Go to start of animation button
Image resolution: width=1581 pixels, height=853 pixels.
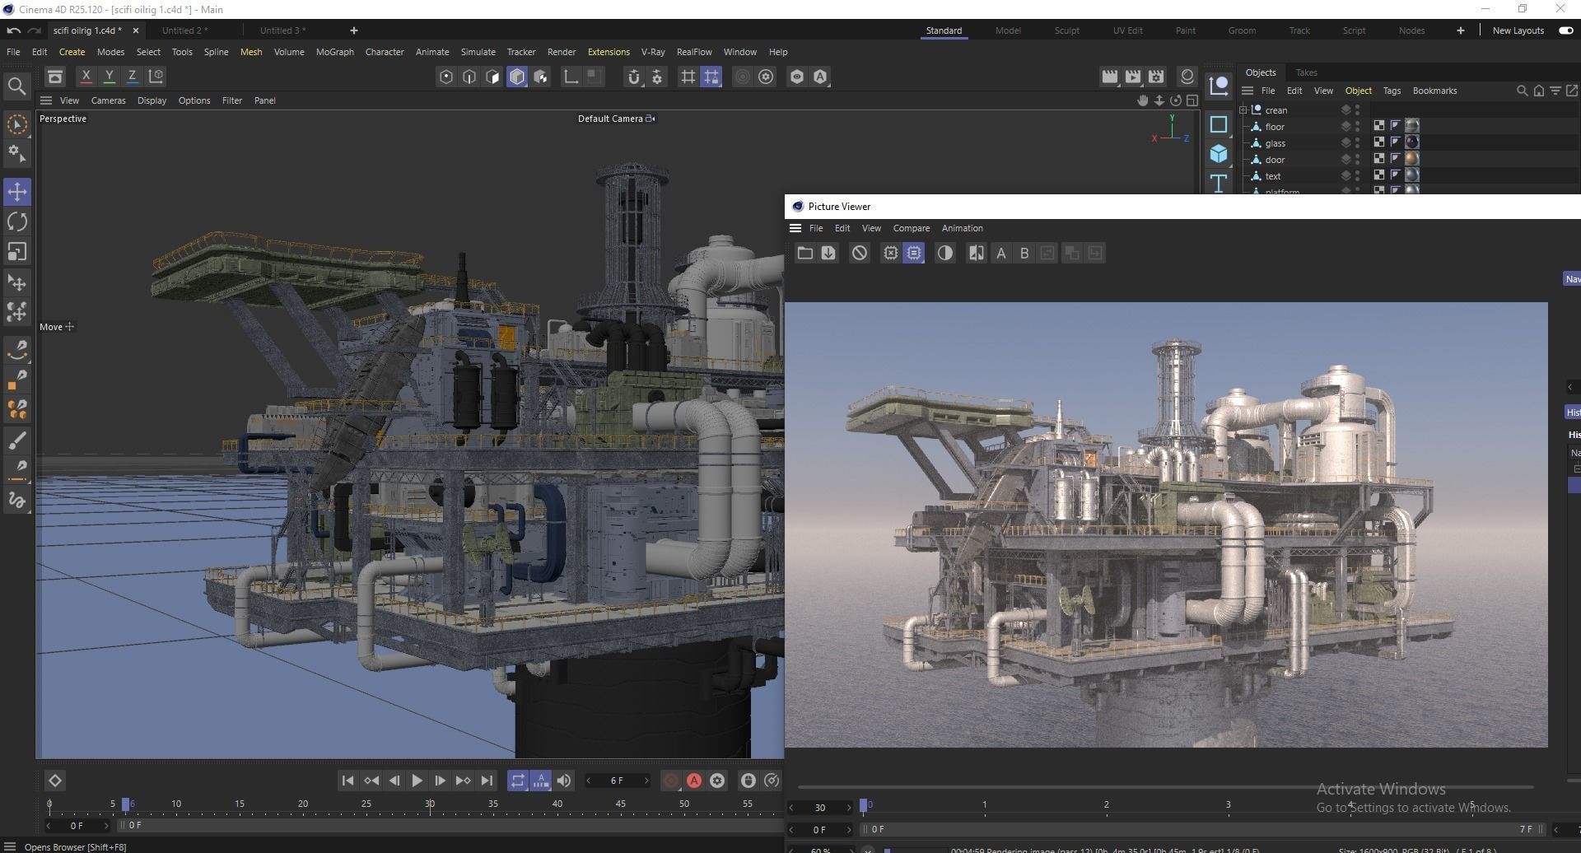[x=347, y=781]
